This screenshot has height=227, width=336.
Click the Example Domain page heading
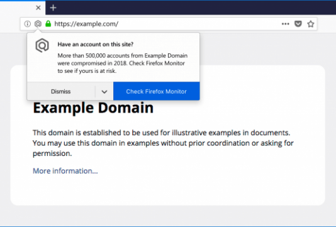coord(93,108)
